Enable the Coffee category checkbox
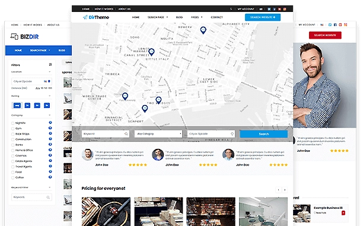363x226 pixels. (x=12, y=177)
